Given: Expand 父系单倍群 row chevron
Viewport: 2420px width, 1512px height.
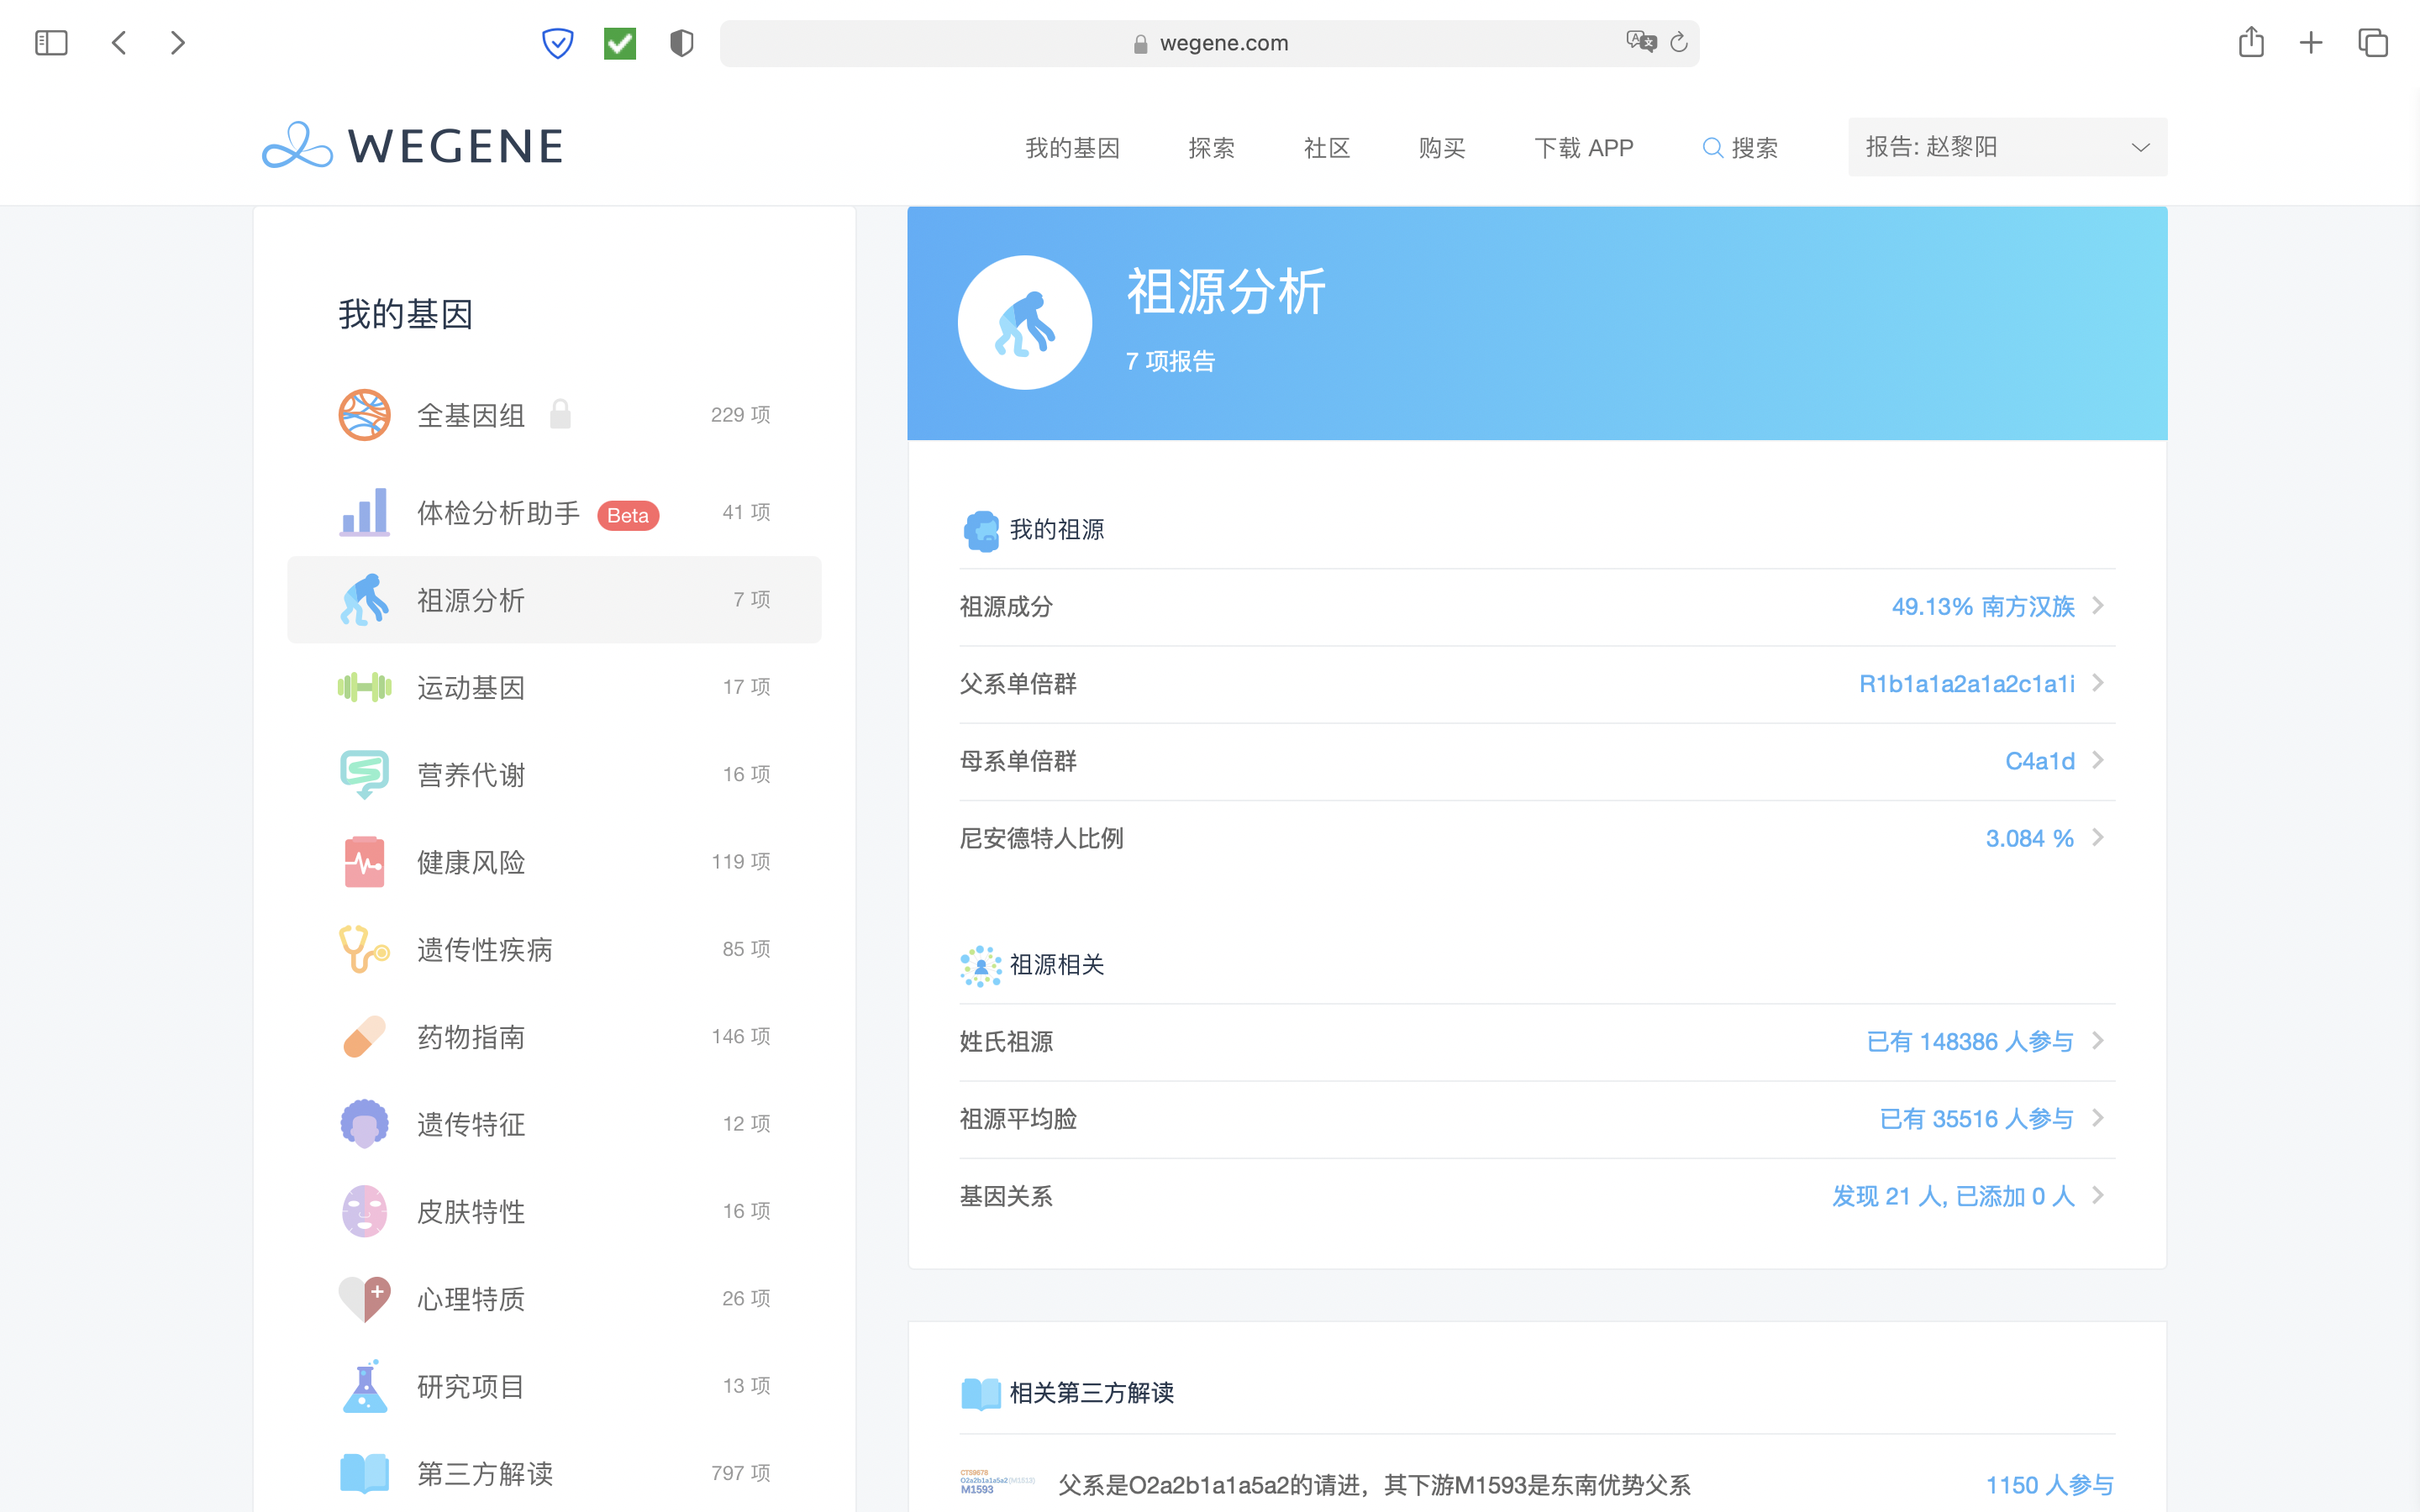Looking at the screenshot, I should pos(2098,683).
